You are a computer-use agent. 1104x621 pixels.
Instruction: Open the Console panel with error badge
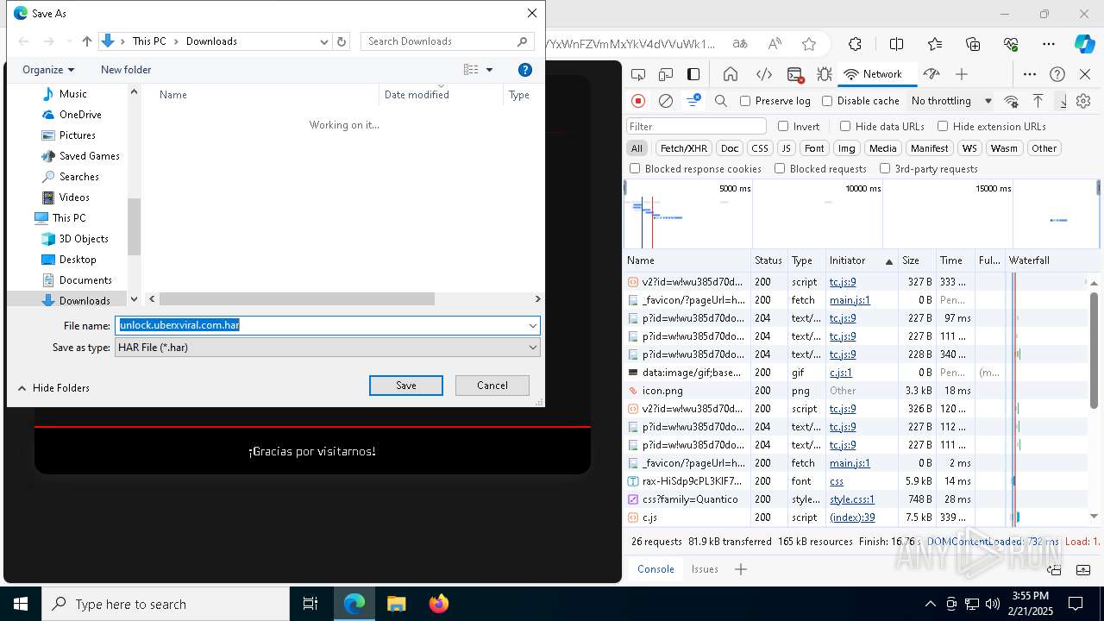pyautogui.click(x=795, y=74)
